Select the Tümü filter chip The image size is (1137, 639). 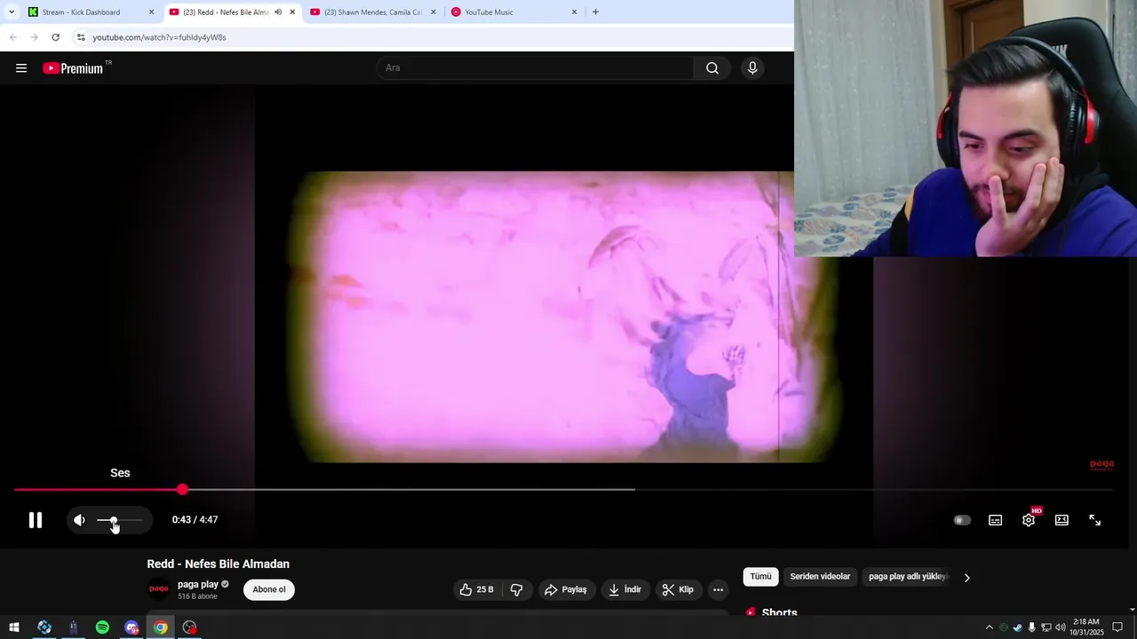[x=760, y=577]
